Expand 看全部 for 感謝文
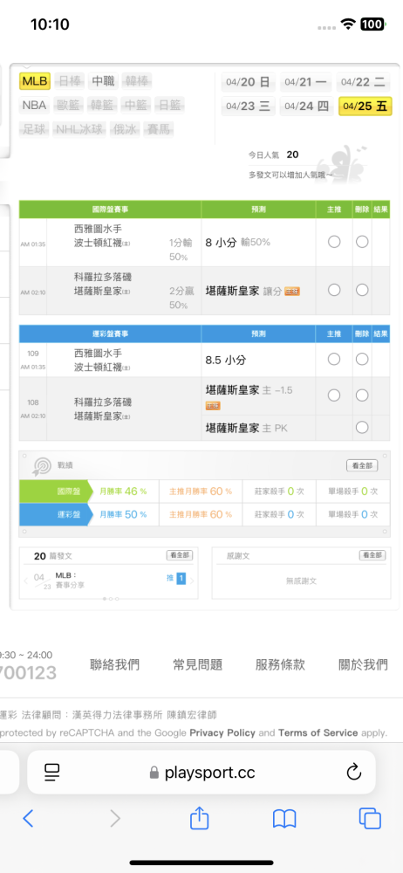 (x=372, y=555)
